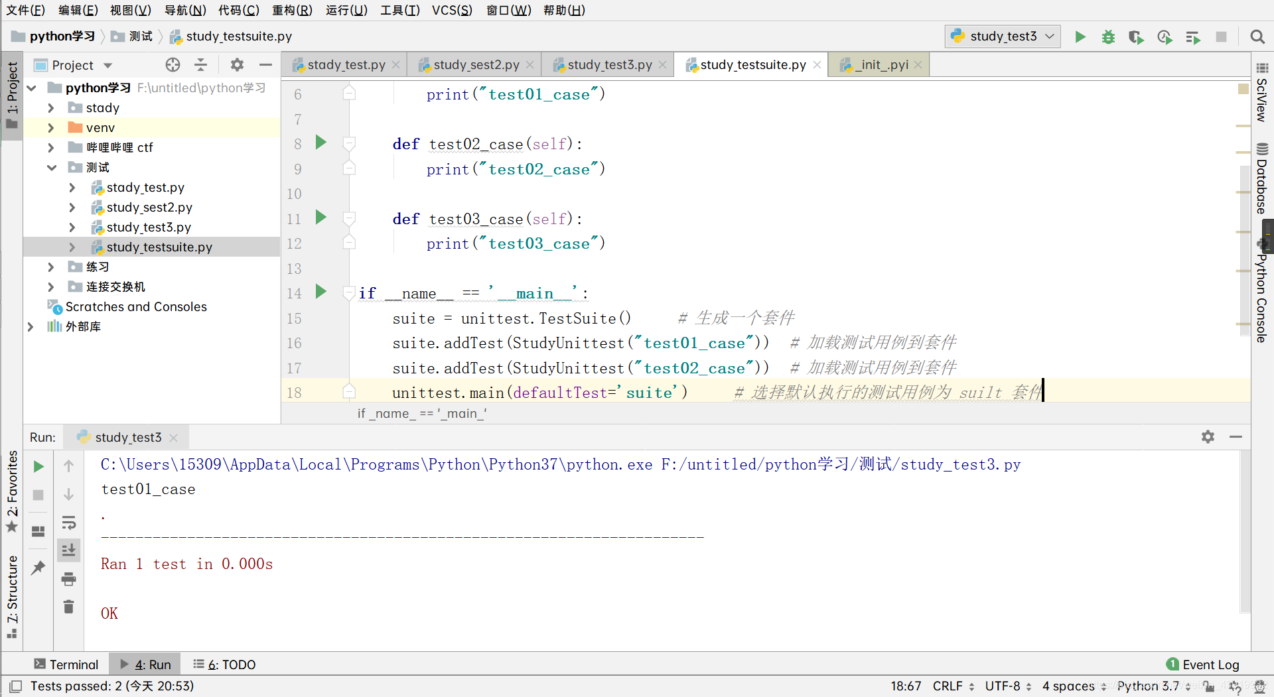Start debugging with the bug icon
The width and height of the screenshot is (1274, 697).
(1108, 36)
